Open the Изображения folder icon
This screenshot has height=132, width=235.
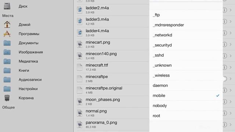coord(7,52)
